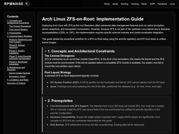
Task: Click the zpool bullet item text
Action: pyautogui.click(x=106, y=86)
